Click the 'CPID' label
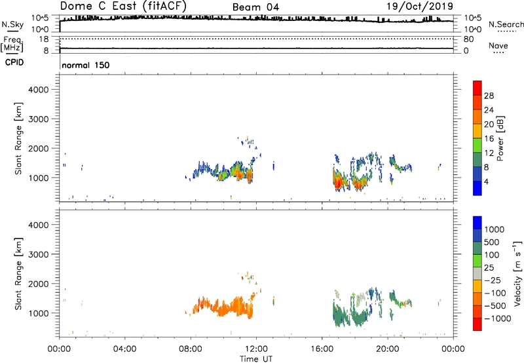The width and height of the screenshot is (524, 363). [x=14, y=62]
